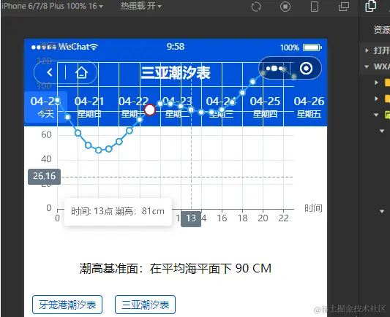Click the phone device icon in the toolbar
This screenshot has height=317, width=390.
coord(315,7)
